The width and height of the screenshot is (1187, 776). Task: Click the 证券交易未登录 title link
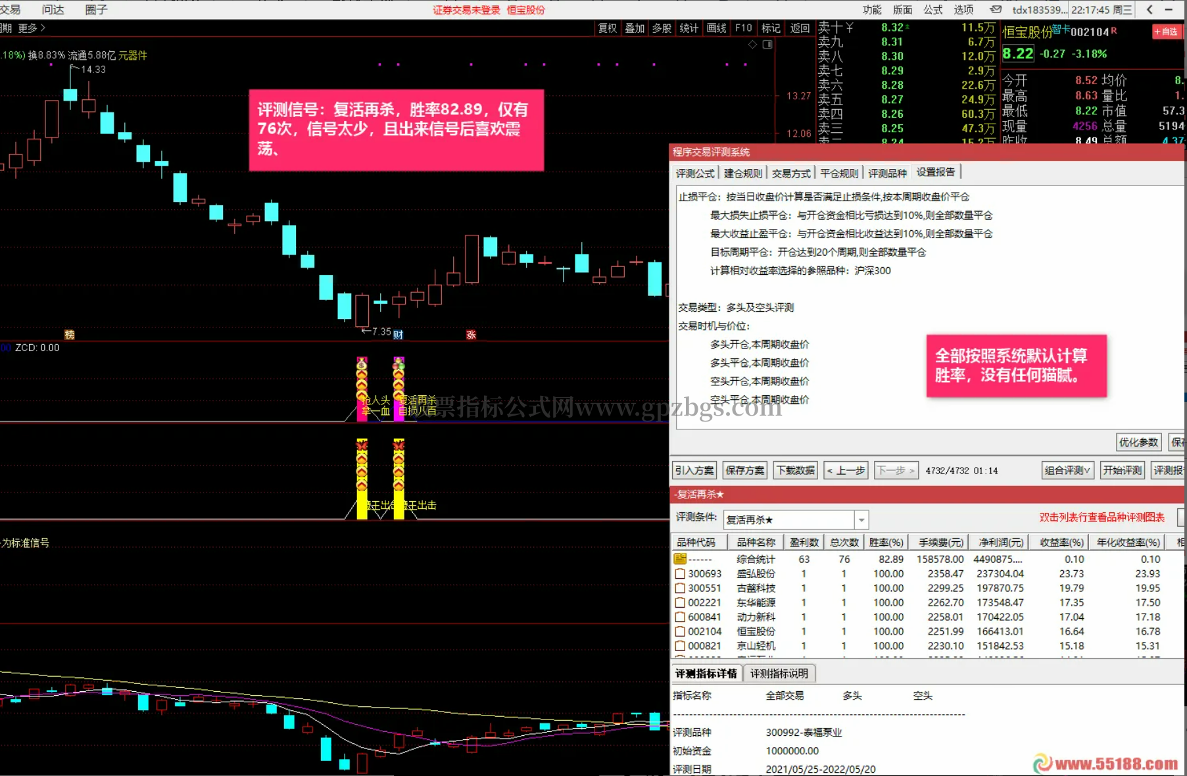click(466, 10)
